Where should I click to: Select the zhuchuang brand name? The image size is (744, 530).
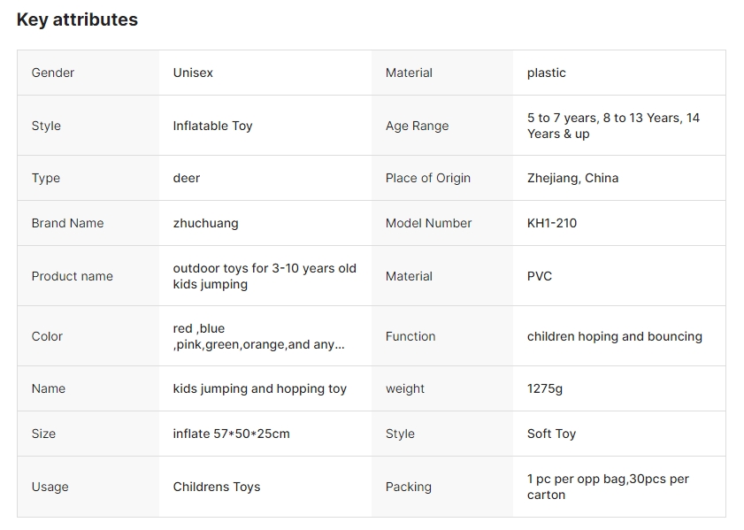tap(205, 223)
